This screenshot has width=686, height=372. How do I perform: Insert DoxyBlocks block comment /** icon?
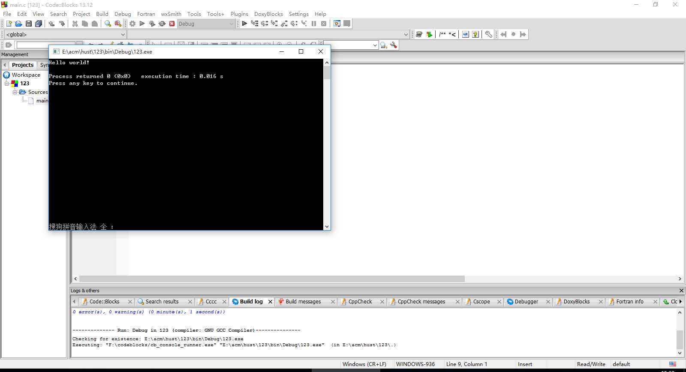tap(442, 34)
